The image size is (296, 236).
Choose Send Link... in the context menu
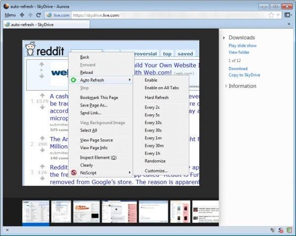click(x=91, y=113)
